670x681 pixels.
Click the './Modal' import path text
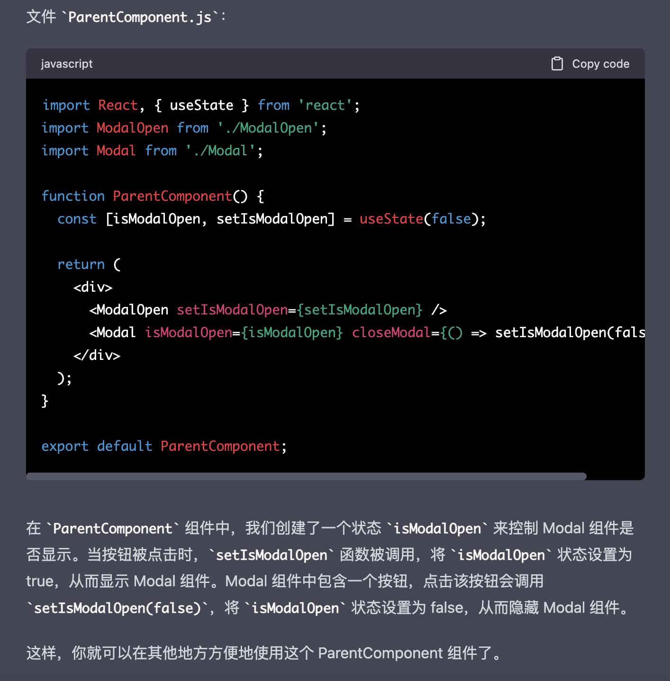click(223, 150)
